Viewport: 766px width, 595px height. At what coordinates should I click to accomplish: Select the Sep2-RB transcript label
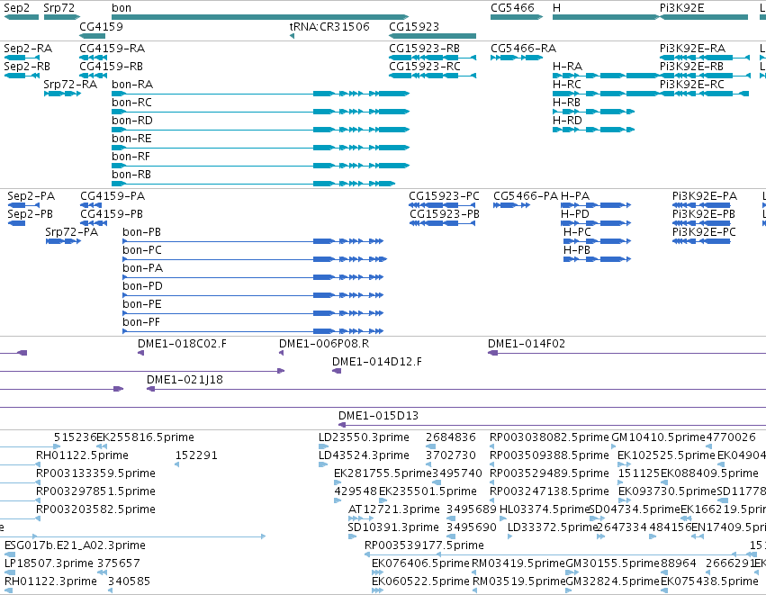[27, 67]
